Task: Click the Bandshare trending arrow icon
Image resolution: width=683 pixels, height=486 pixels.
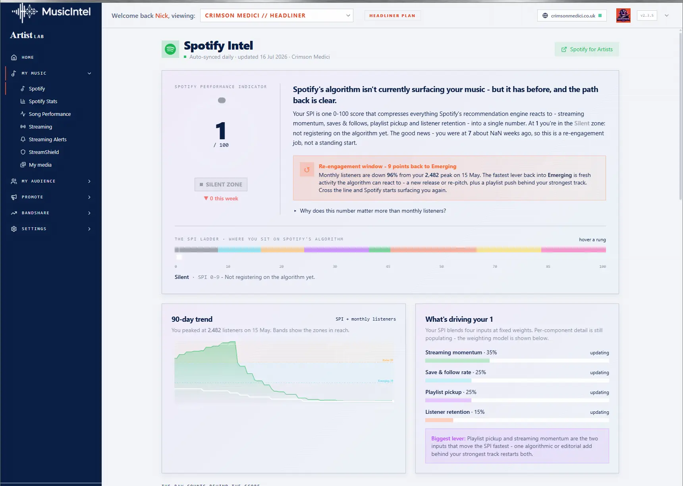Action: click(x=14, y=213)
